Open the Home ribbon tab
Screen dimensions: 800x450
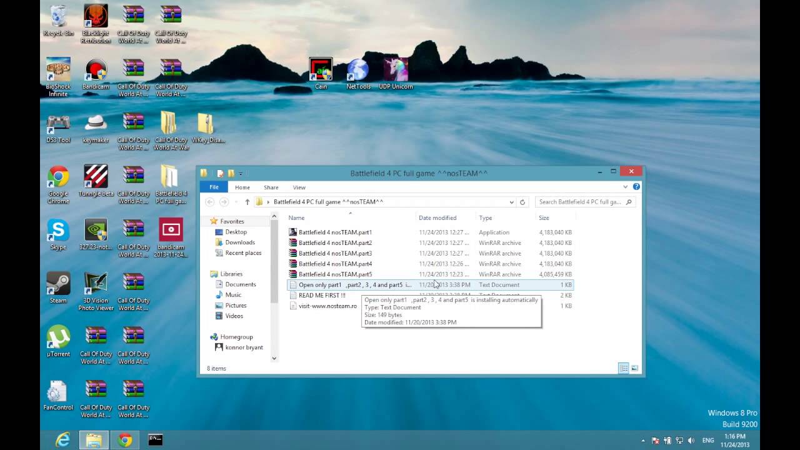point(242,187)
